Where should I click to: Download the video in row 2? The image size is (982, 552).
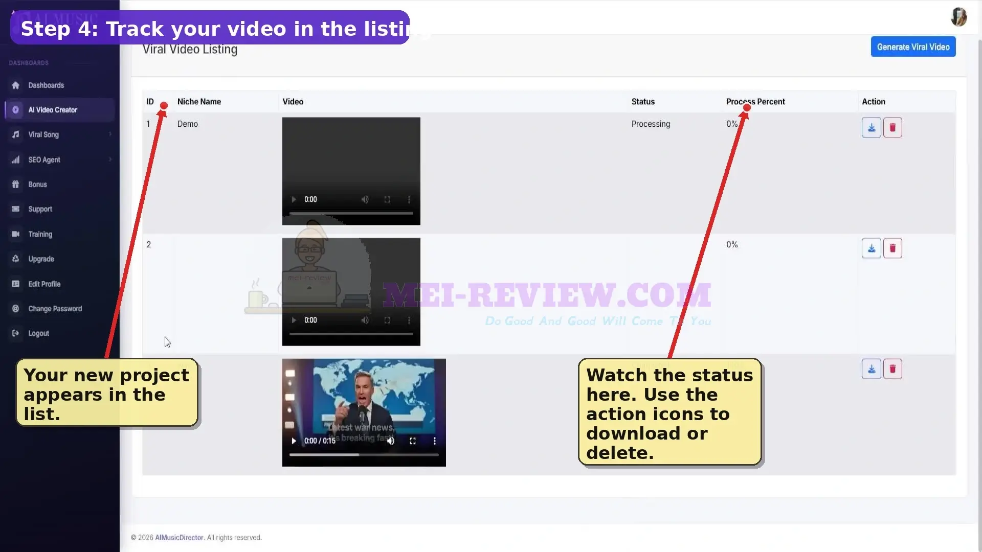[x=871, y=248]
